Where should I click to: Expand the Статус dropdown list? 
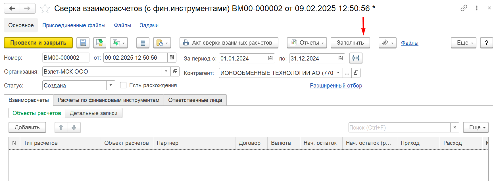point(111,85)
